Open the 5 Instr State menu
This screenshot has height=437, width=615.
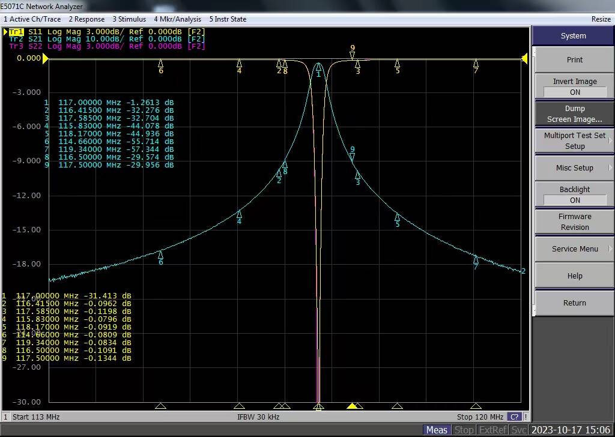point(228,19)
